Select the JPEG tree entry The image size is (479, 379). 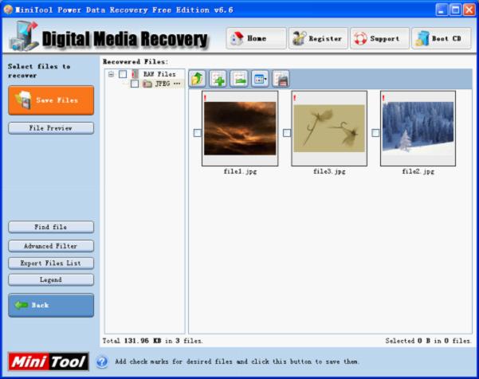point(167,84)
